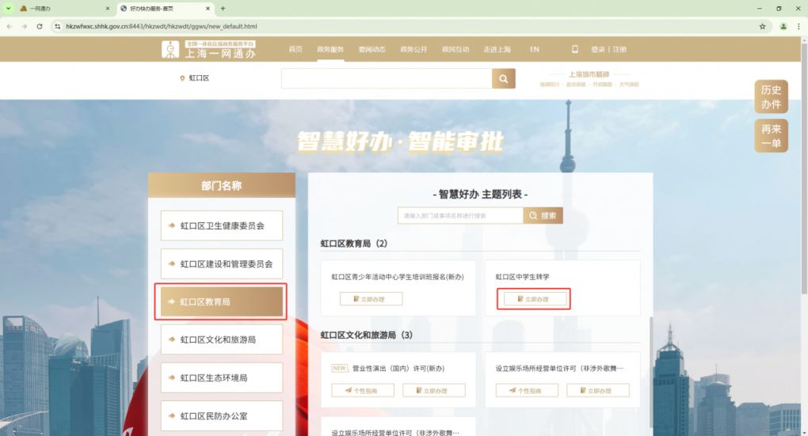Switch language with the EN link

[x=535, y=49]
